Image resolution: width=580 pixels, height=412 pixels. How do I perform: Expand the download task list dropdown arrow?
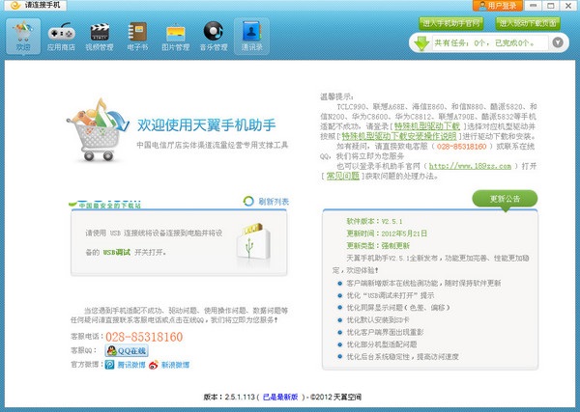[559, 43]
